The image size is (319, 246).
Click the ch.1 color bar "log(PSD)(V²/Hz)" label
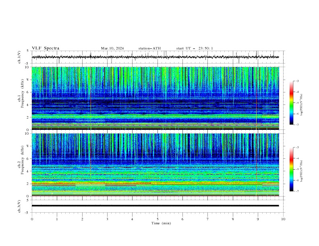coord(302,105)
